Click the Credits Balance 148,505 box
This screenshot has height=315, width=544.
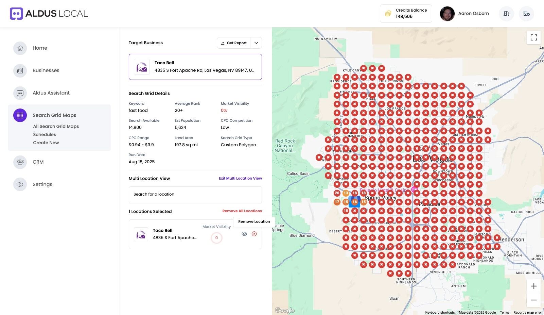pyautogui.click(x=406, y=14)
